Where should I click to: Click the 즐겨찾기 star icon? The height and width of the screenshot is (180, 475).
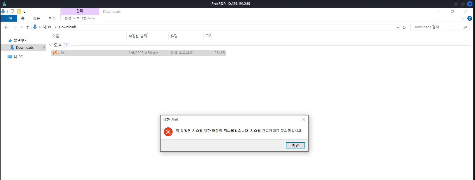pos(10,41)
